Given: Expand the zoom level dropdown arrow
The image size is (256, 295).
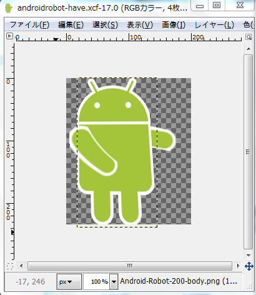Looking at the screenshot, I should point(114,282).
